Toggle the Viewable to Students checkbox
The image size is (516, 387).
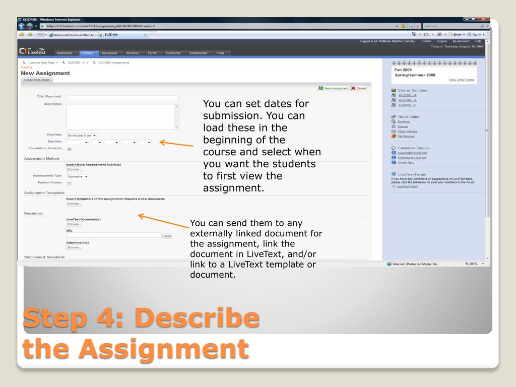[x=70, y=149]
